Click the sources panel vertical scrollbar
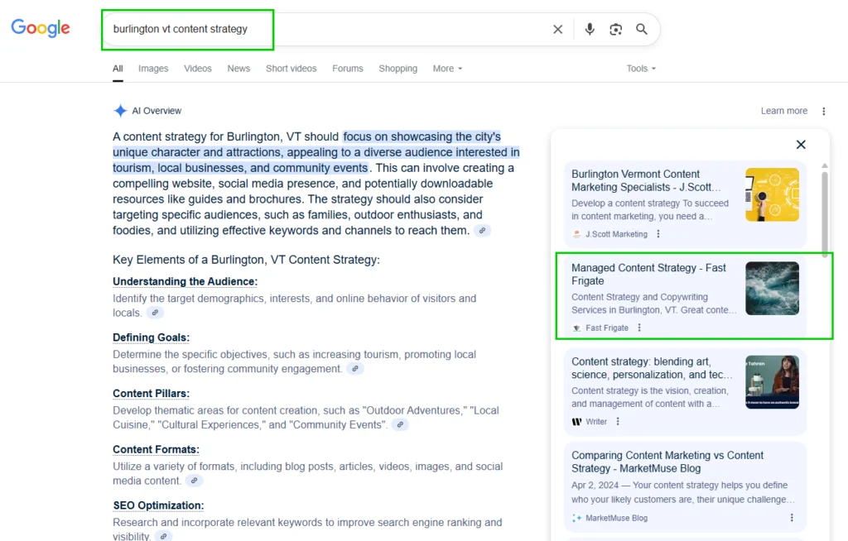848x541 pixels. tap(824, 207)
